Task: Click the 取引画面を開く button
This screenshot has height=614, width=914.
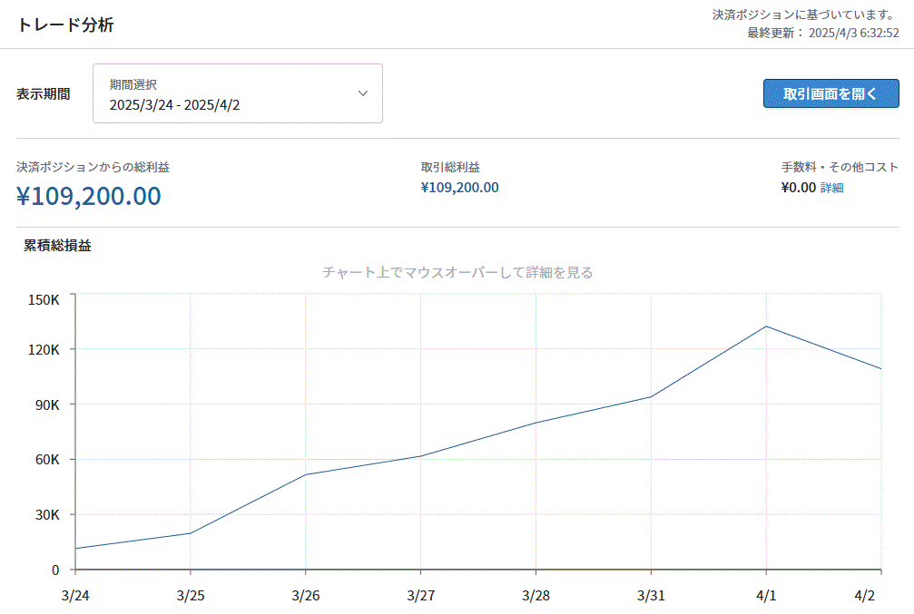Action: (830, 93)
